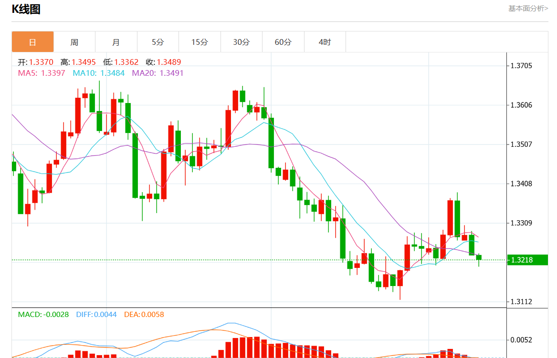
Task: Switch to the 月 monthly tab
Action: 116,42
